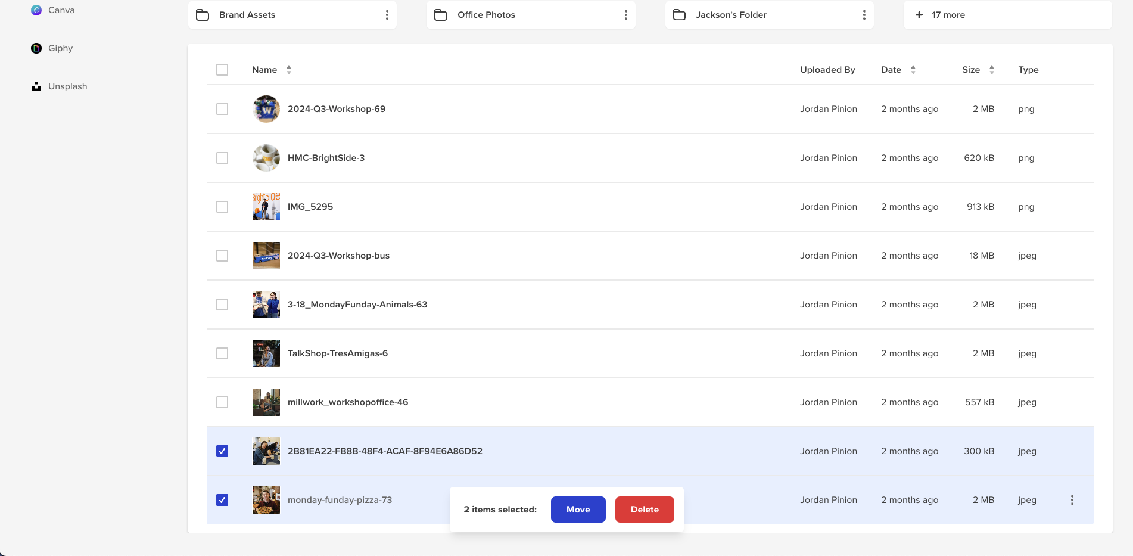Viewport: 1133px width, 556px height.
Task: Sort the list by Size arrows
Action: [992, 70]
